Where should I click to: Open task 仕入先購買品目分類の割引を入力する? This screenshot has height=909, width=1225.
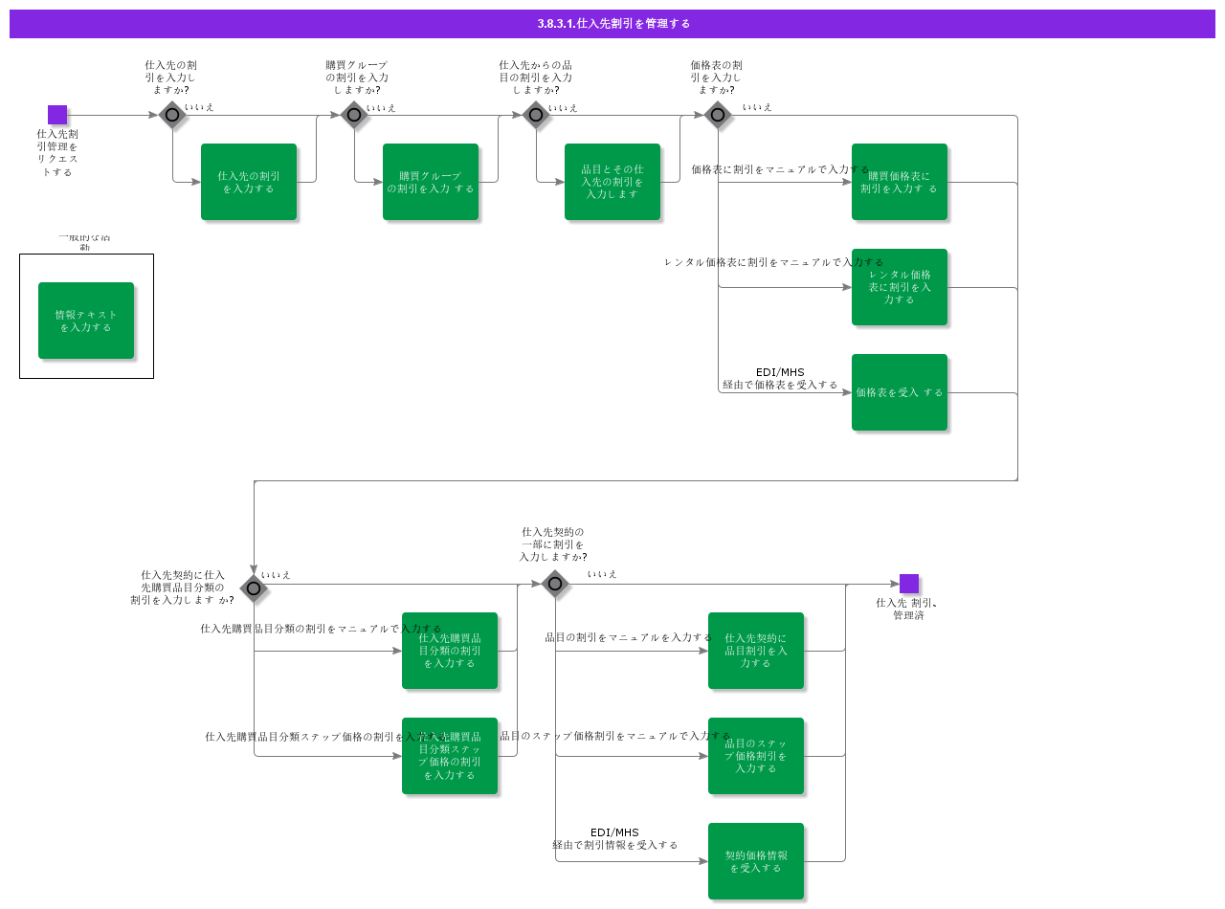pos(450,651)
